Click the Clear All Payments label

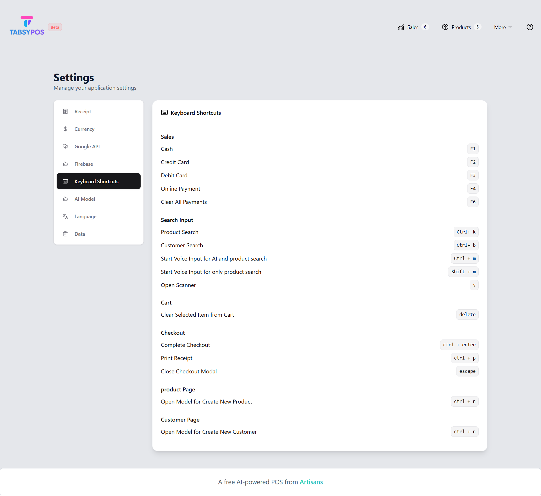[184, 202]
